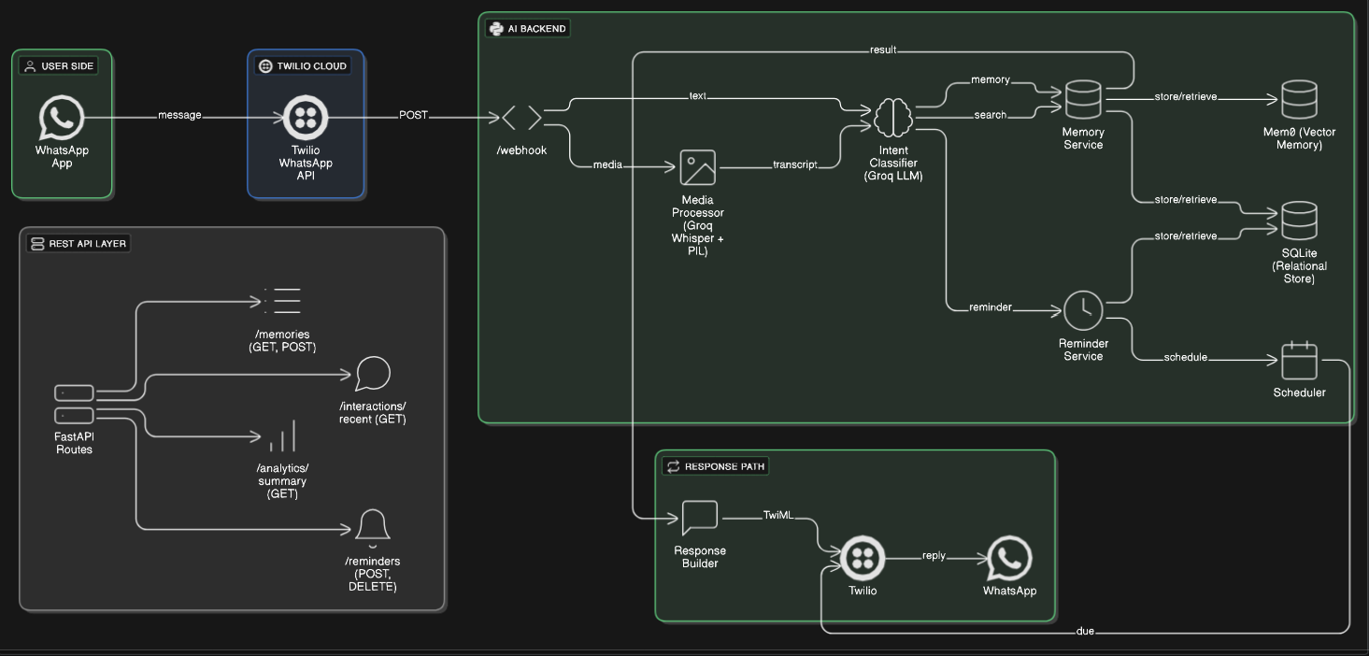Select the /webhook code brackets icon
Screen dimensions: 1369x656
pos(521,117)
